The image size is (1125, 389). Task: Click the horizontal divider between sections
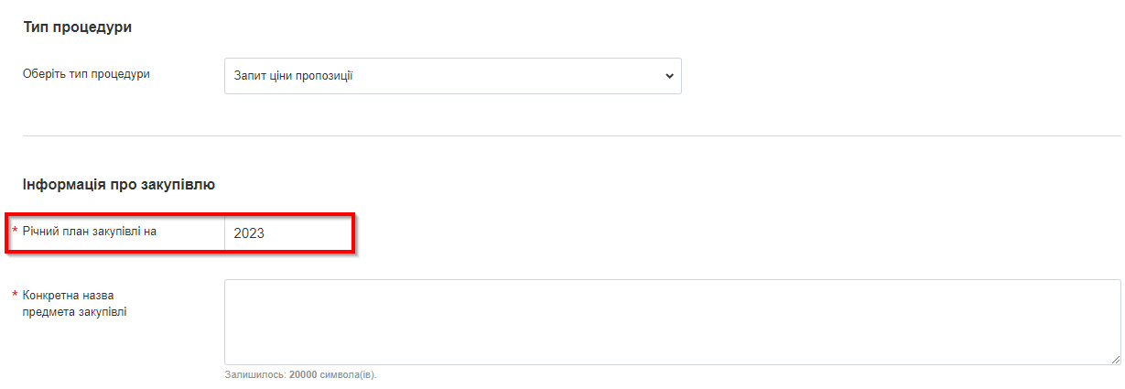[571, 135]
